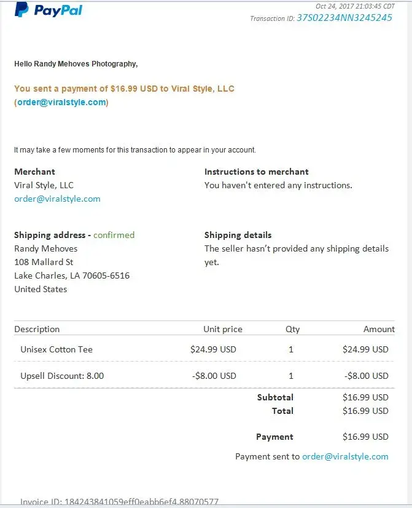The height and width of the screenshot is (508, 412).
Task: Click the Subtotal label
Action: click(275, 397)
